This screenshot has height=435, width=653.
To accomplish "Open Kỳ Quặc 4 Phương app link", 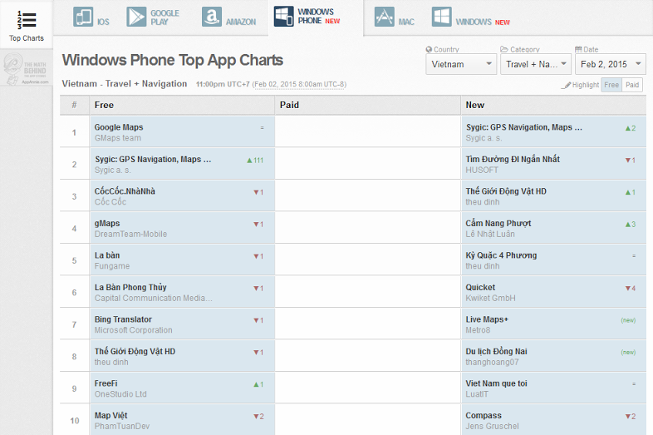I will coord(501,255).
